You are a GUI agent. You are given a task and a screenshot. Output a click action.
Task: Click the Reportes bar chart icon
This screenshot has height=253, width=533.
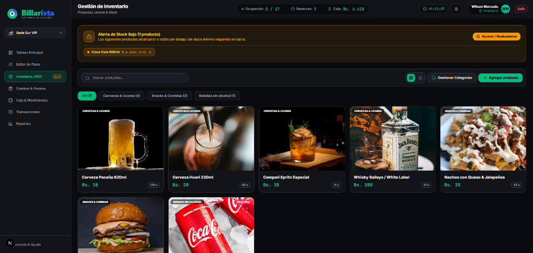coord(10,124)
